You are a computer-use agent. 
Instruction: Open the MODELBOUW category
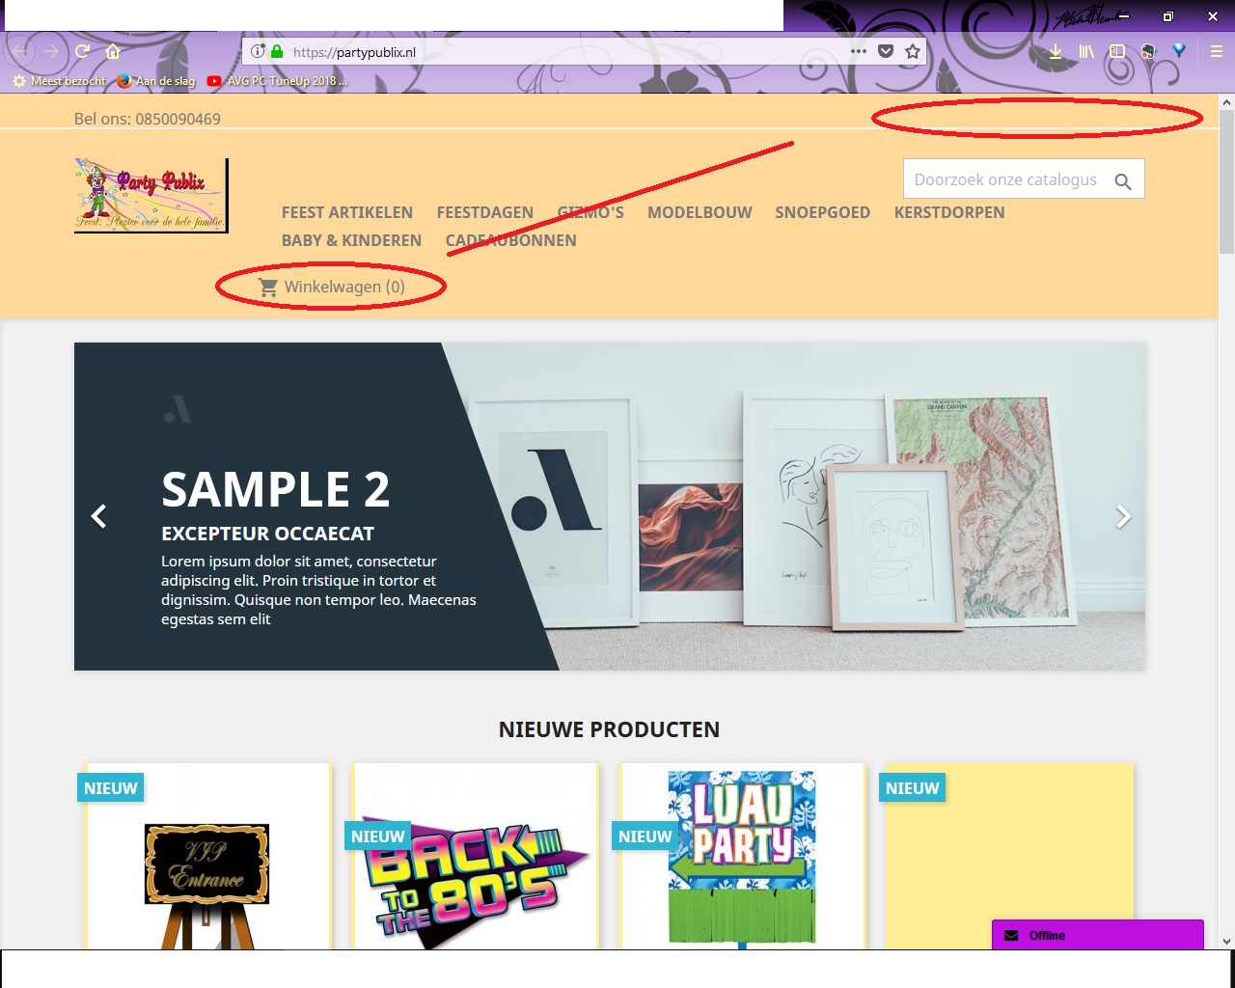tap(700, 212)
